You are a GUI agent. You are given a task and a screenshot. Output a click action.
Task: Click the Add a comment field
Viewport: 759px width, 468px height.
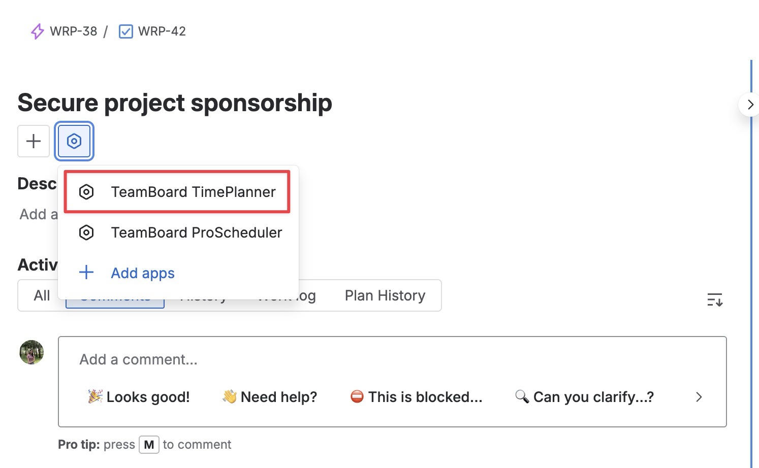tap(356, 360)
